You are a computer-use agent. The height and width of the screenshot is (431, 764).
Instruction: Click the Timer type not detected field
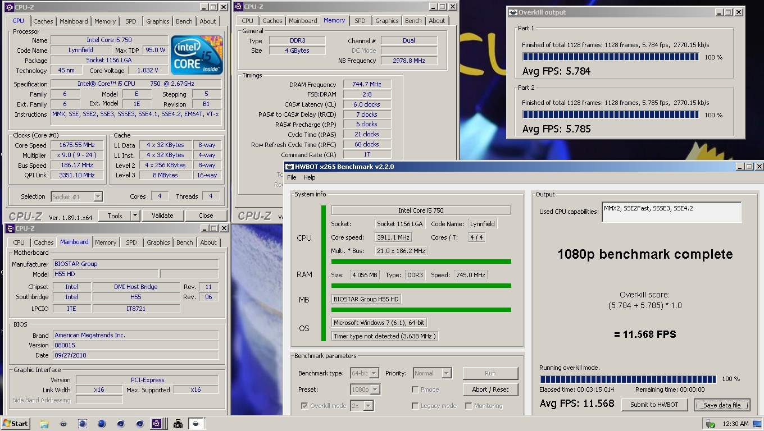click(384, 336)
